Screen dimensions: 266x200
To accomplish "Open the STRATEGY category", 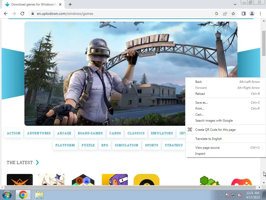I will (174, 145).
